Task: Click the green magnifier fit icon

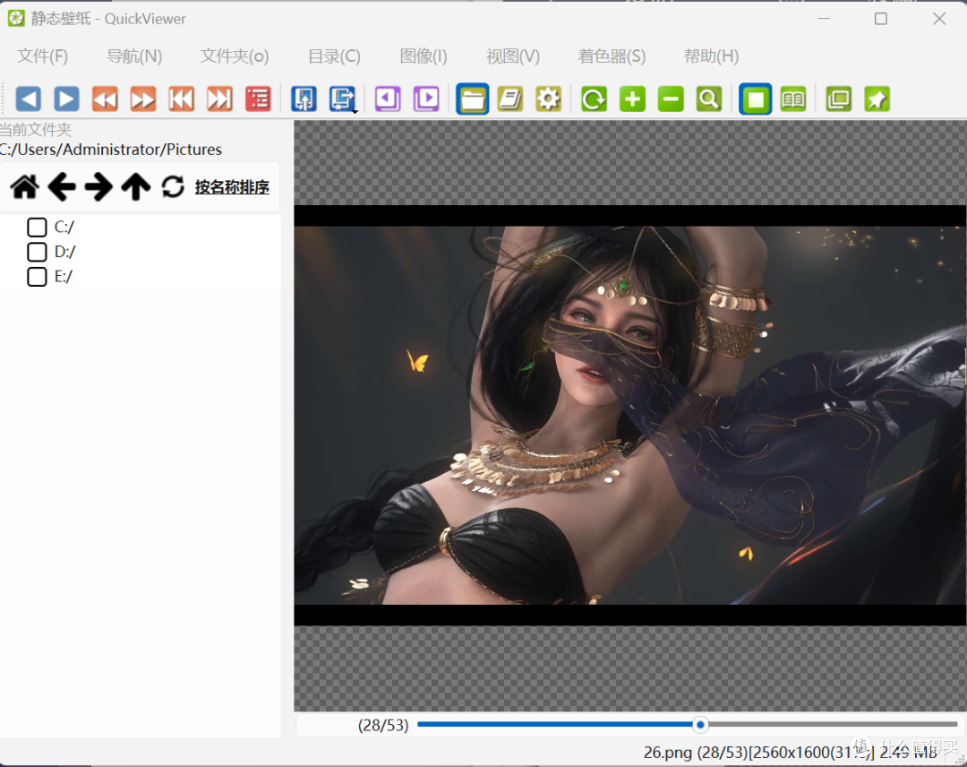Action: 708,99
